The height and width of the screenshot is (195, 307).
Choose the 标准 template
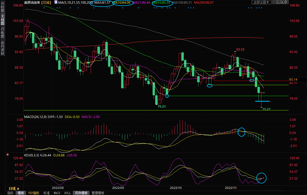click(46, 193)
